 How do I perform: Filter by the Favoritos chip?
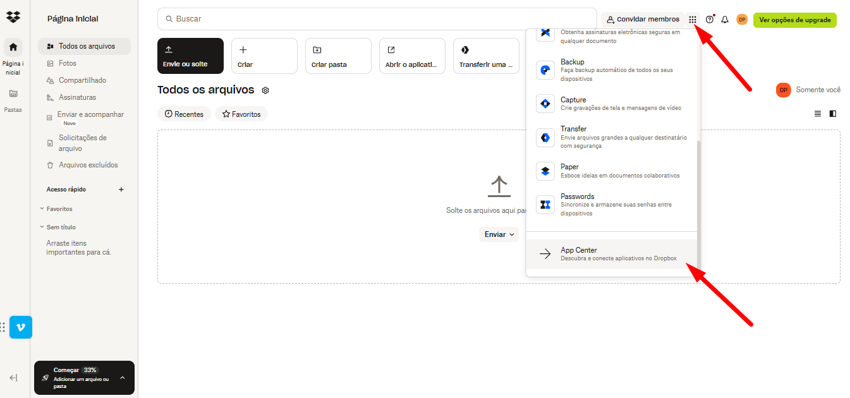point(241,114)
